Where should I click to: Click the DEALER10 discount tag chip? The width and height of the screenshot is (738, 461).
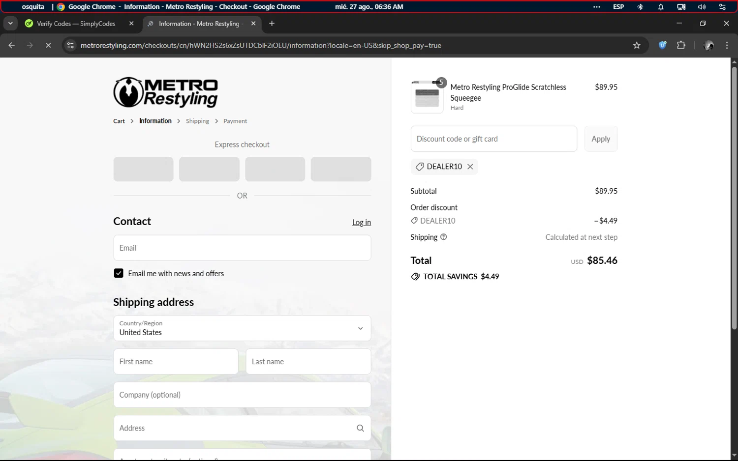[444, 167]
